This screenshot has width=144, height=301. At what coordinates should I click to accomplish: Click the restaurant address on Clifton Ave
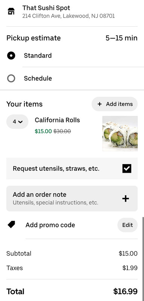pos(68,16)
